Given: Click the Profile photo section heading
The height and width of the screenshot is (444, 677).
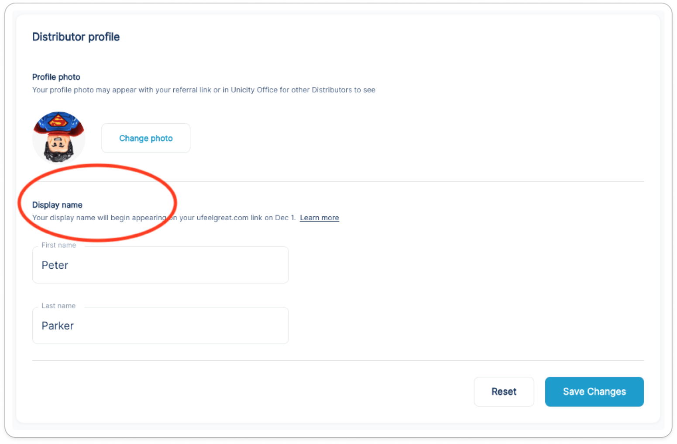Looking at the screenshot, I should (x=56, y=77).
